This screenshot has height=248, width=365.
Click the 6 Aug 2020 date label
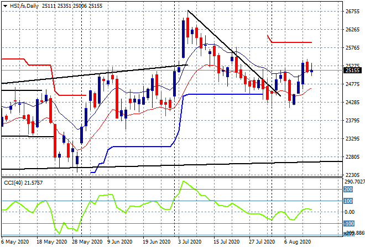coord(298,242)
